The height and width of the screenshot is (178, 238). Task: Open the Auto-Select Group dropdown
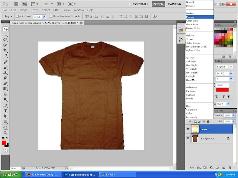click(44, 17)
